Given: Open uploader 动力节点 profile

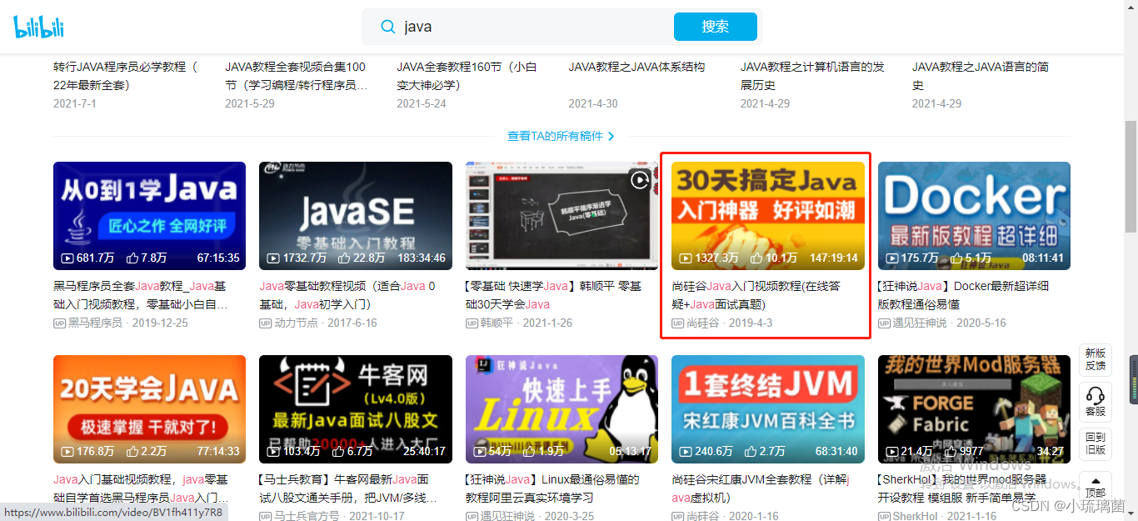Looking at the screenshot, I should (x=296, y=323).
